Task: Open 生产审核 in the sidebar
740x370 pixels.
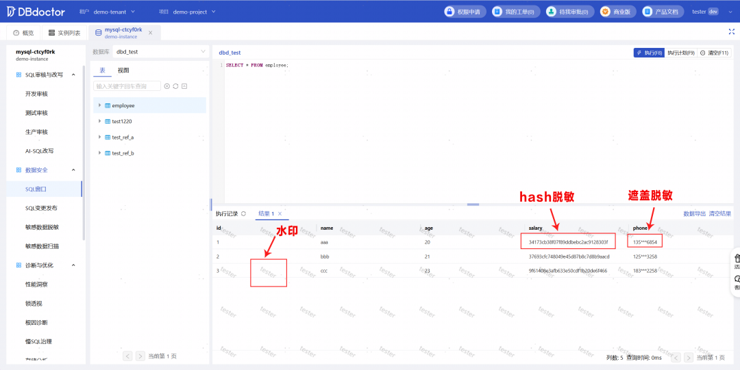Action: click(36, 132)
